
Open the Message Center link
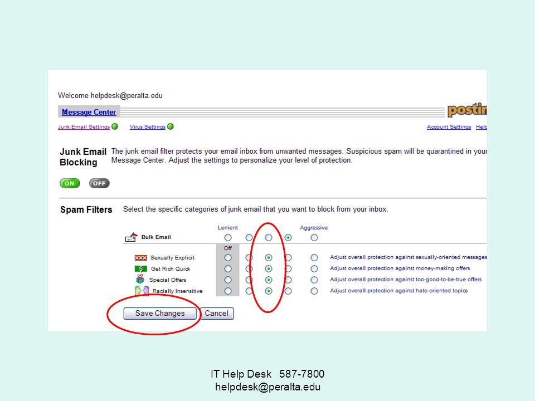(x=89, y=112)
